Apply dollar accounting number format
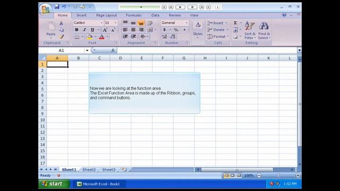Screen dimensions: 340x191 coord(164,30)
